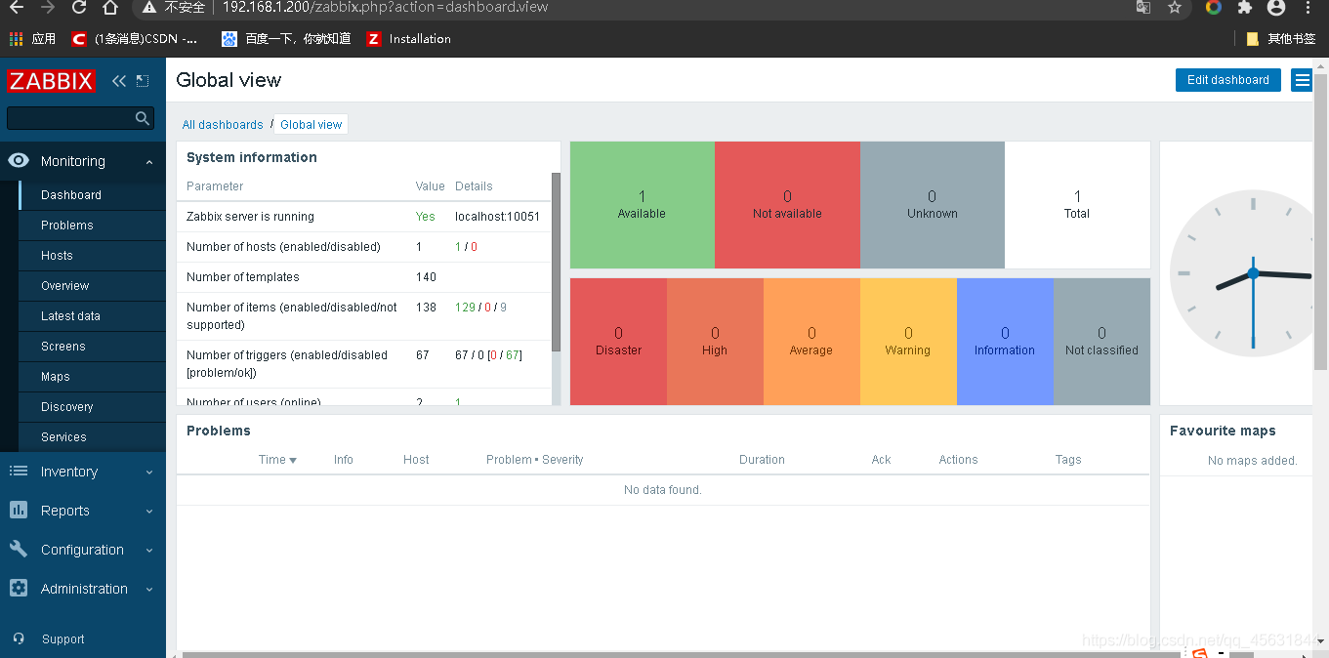Expand the Administration menu section

coord(149,590)
